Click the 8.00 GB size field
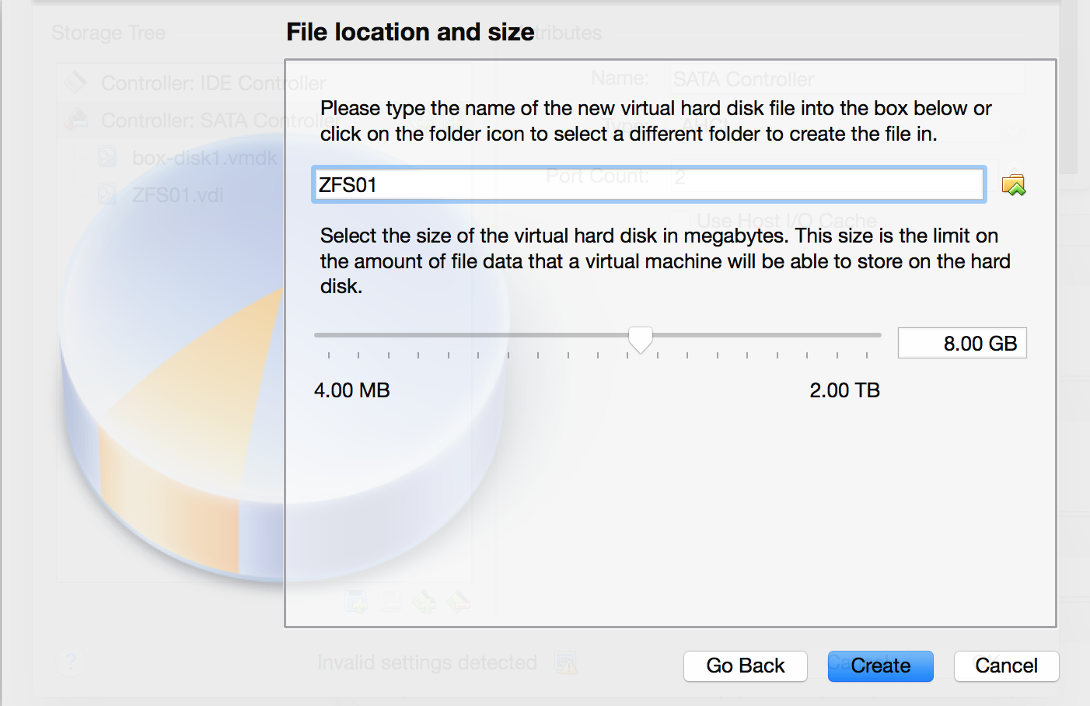Screen dimensions: 1090x706 tap(962, 343)
